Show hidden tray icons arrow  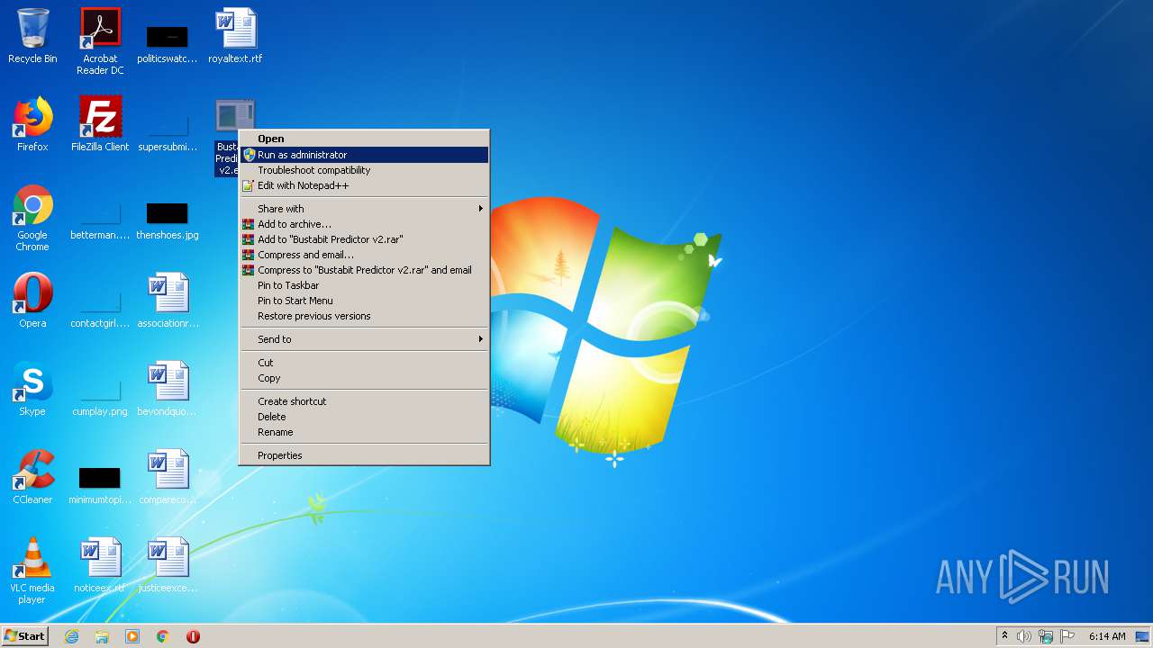click(x=1004, y=636)
